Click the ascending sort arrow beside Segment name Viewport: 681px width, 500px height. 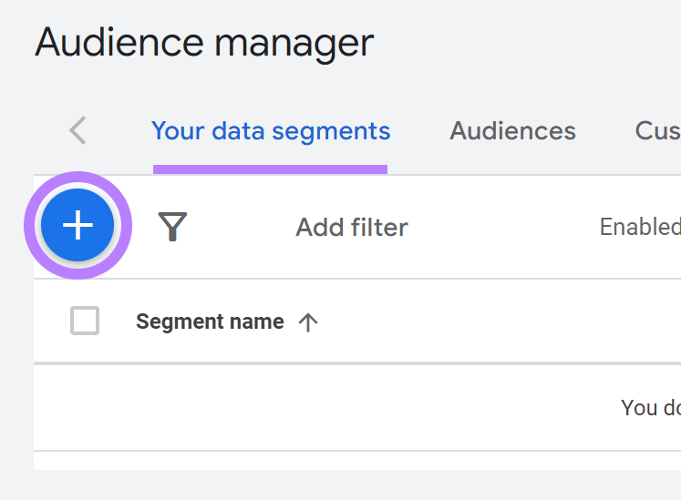[x=308, y=322]
